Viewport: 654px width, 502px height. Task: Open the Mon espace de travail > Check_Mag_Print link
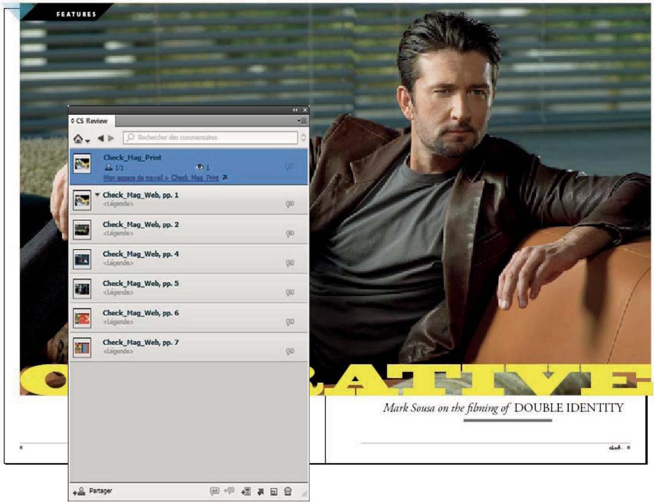tap(161, 177)
